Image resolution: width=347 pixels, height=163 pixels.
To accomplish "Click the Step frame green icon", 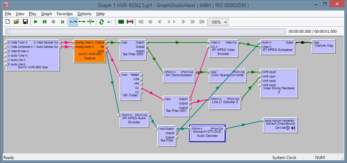I will tap(63, 22).
